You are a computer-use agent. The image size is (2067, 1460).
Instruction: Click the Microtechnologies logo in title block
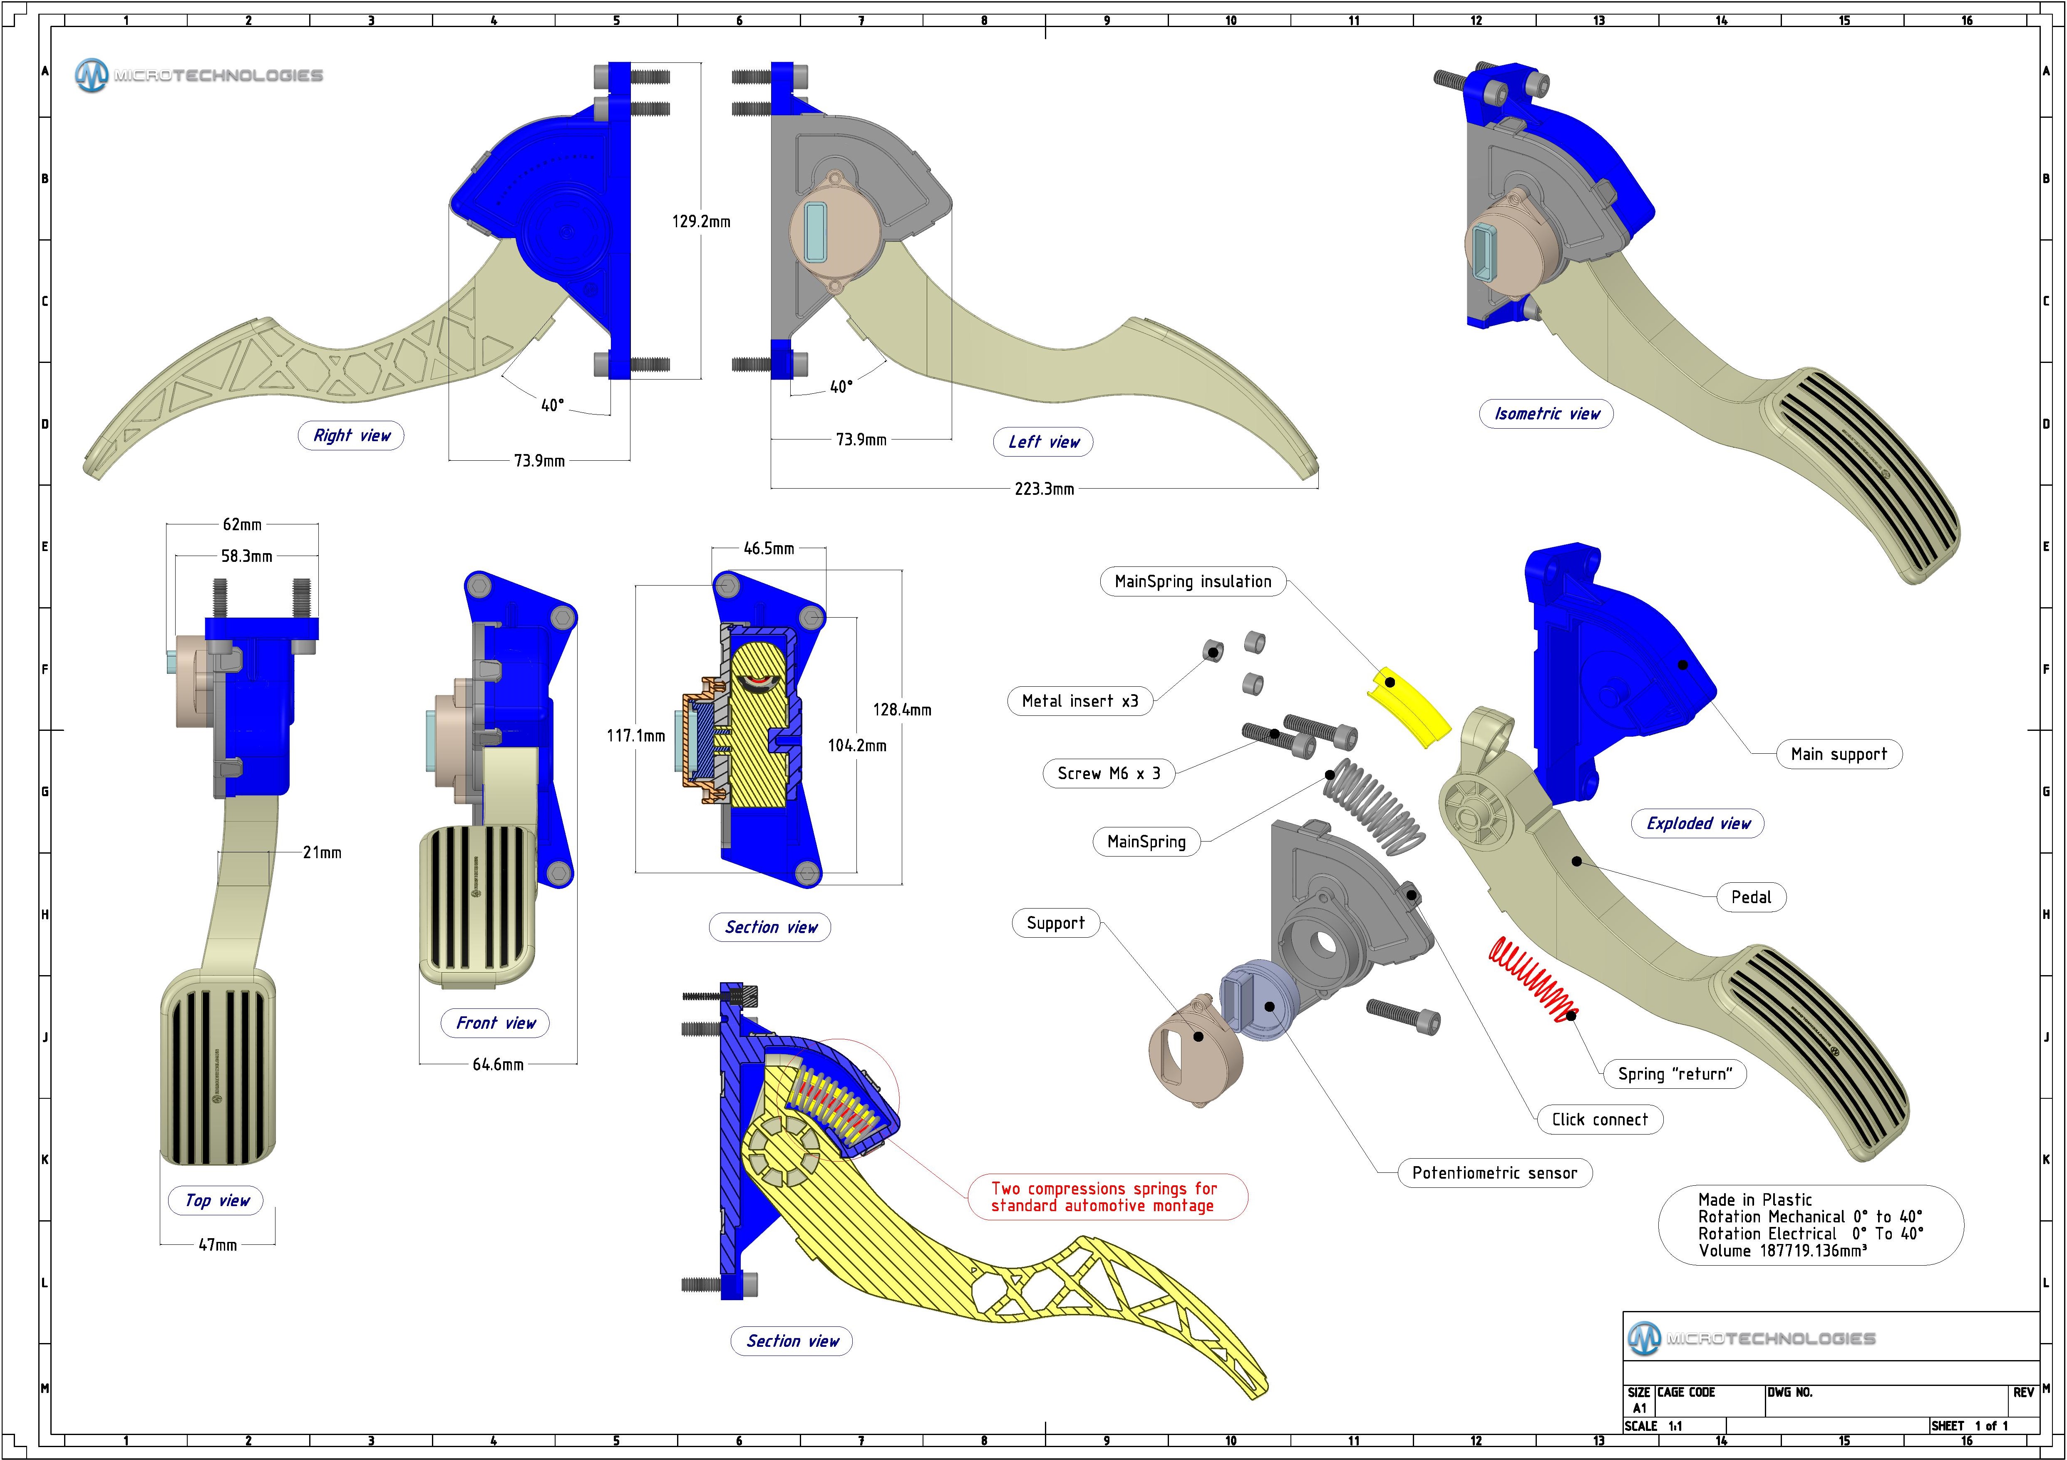pos(1751,1338)
